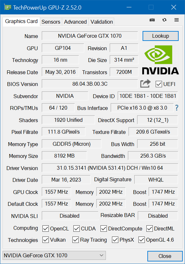Select the Validation tab

101,22
